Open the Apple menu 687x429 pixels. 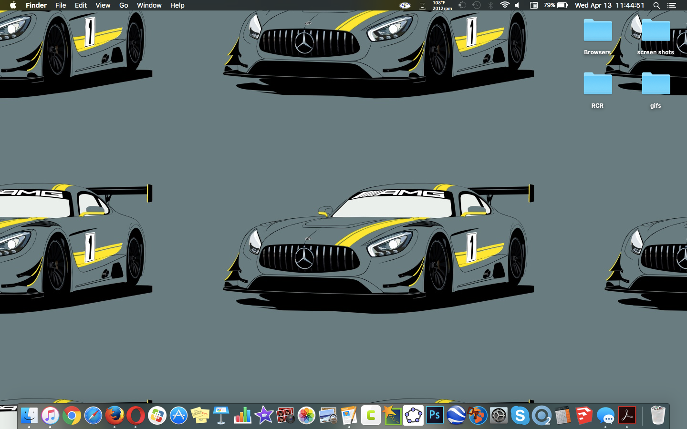point(13,5)
